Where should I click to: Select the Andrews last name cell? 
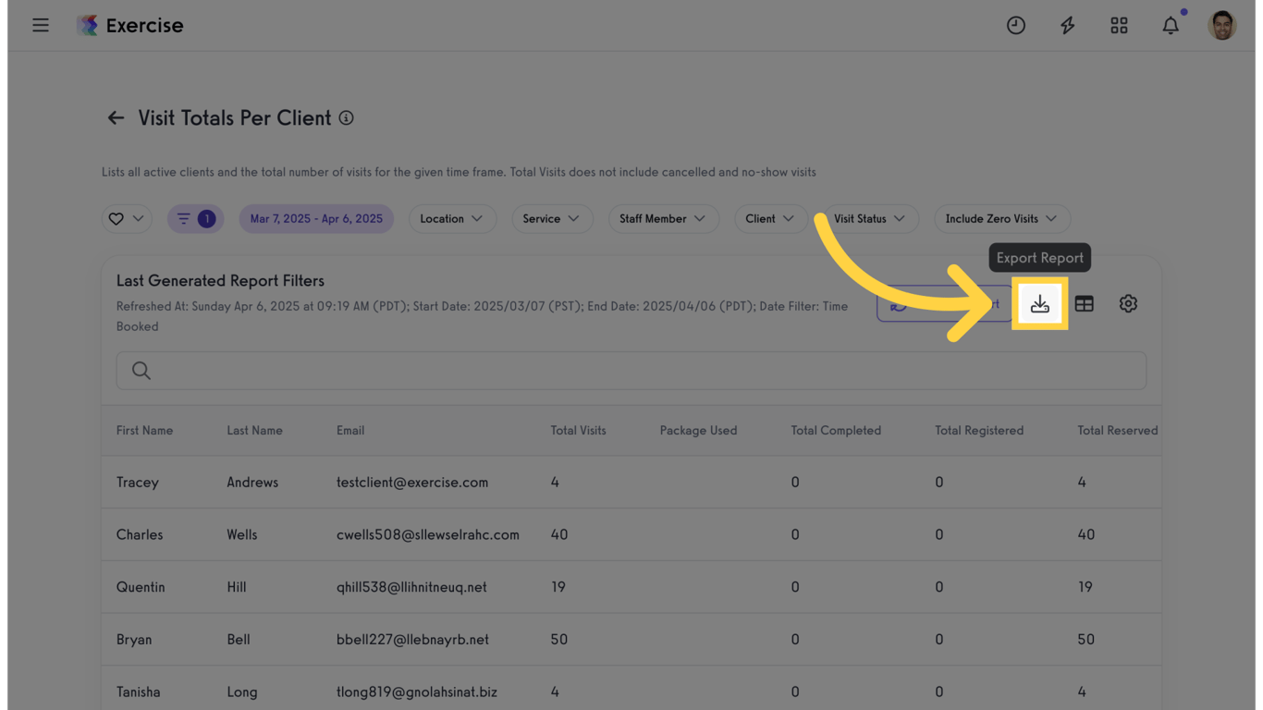(252, 483)
